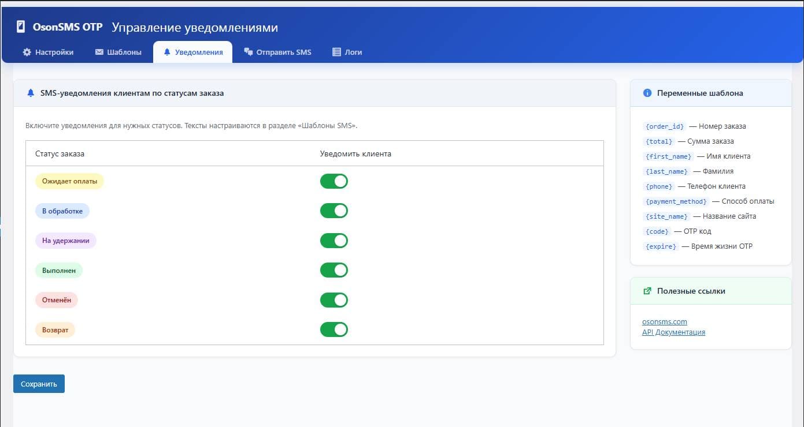804x427 pixels.
Task: Click the external link icon beside Полезные ссылки
Action: [x=647, y=291]
